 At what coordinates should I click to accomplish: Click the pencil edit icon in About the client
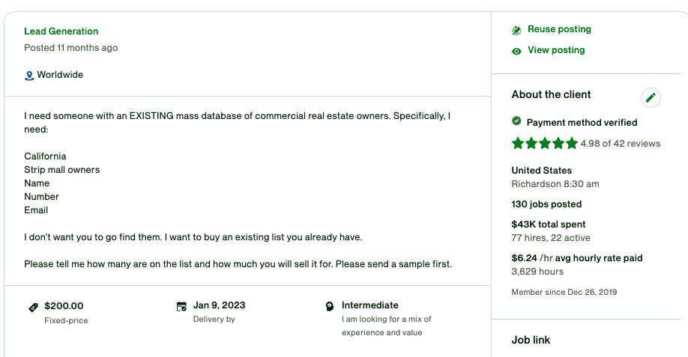[651, 97]
